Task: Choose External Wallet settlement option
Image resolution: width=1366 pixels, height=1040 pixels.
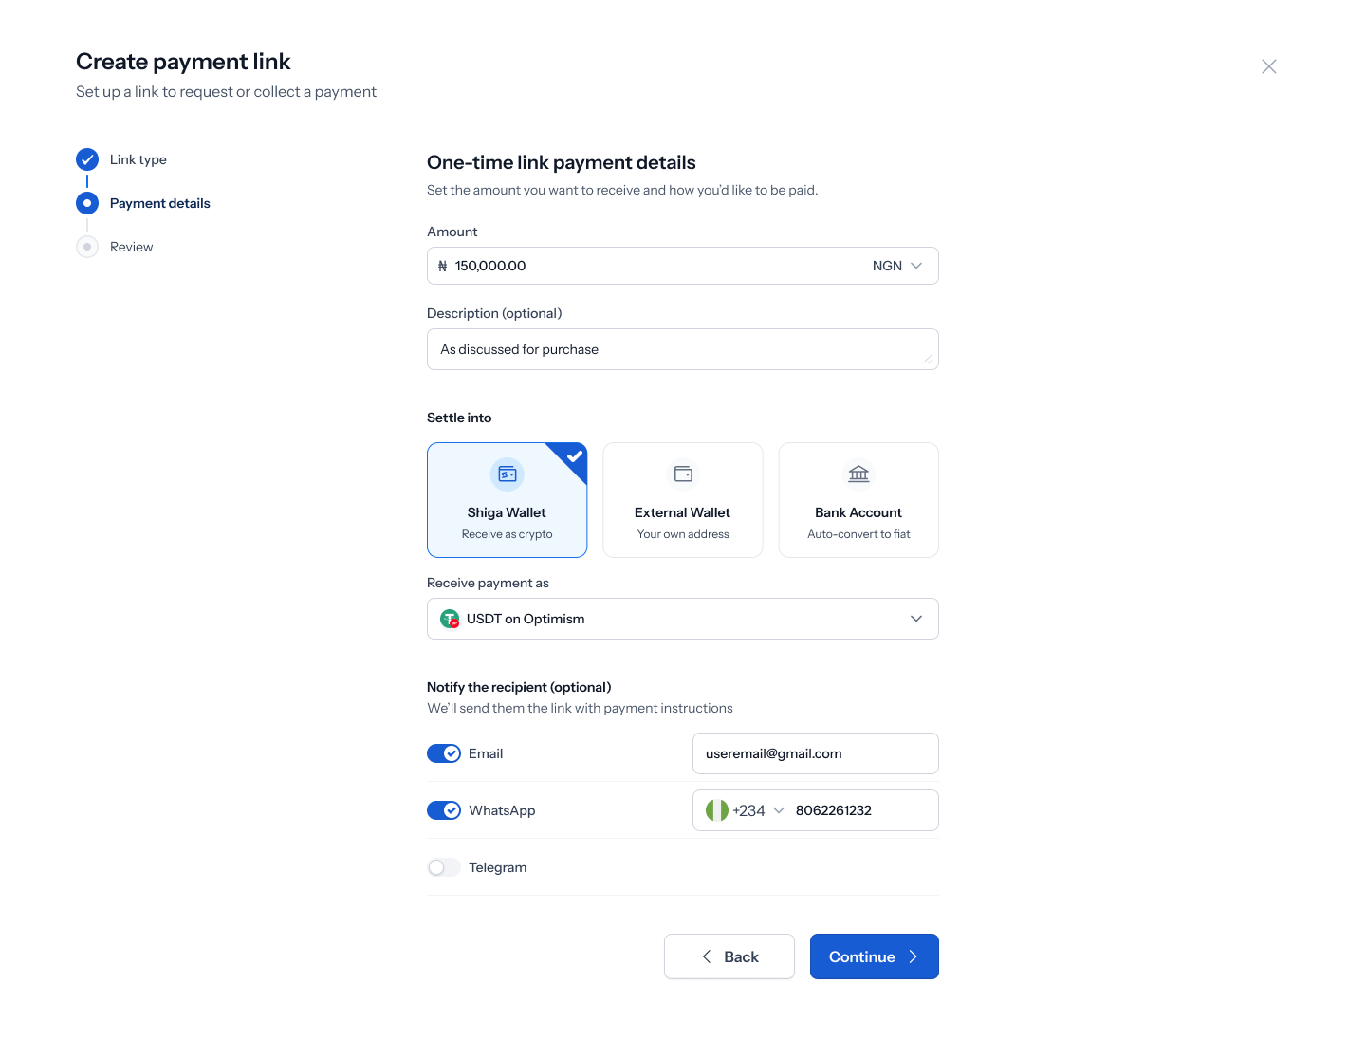Action: point(683,500)
